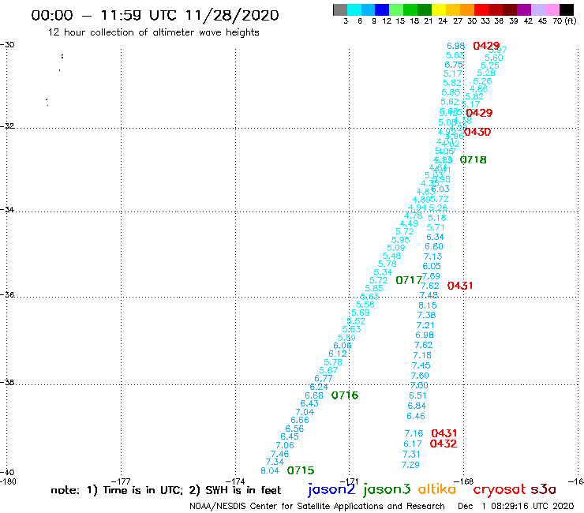Click the '-168' longitude axis label

[x=464, y=481]
